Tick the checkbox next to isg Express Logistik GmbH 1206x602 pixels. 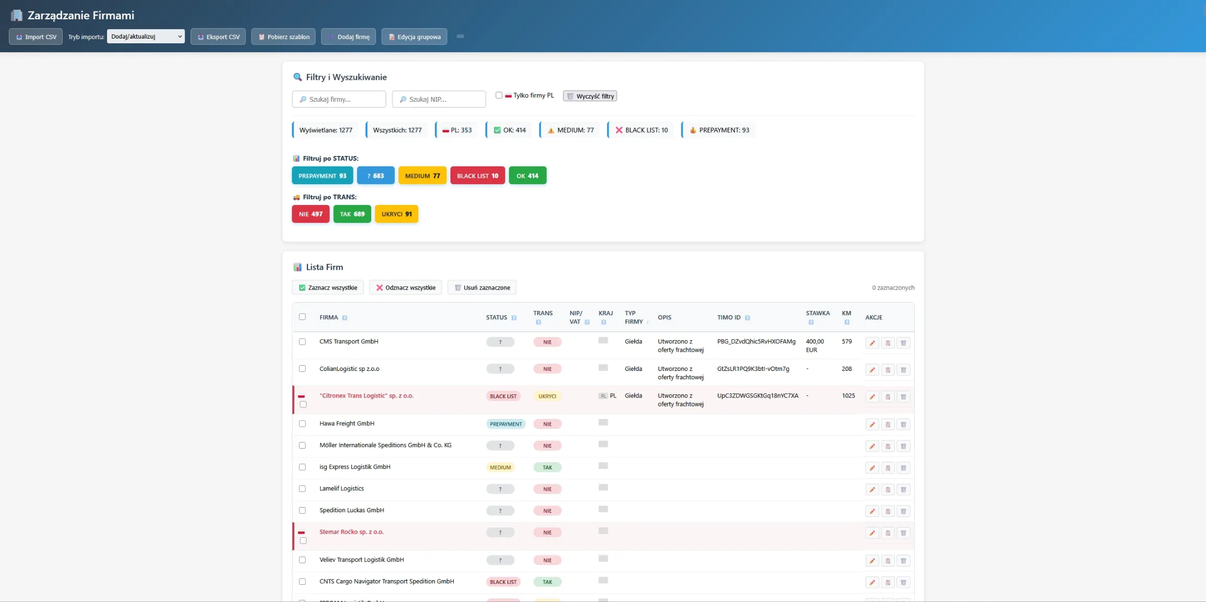[303, 467]
